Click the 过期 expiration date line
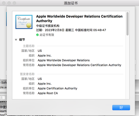The image size is (139, 116). pyautogui.click(x=71, y=30)
